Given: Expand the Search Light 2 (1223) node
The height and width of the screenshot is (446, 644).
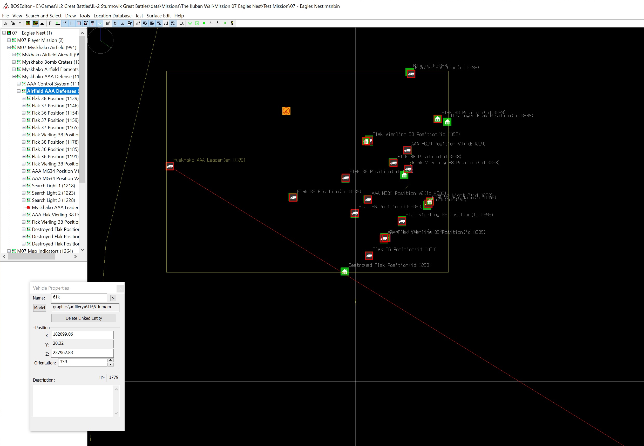Looking at the screenshot, I should point(24,193).
